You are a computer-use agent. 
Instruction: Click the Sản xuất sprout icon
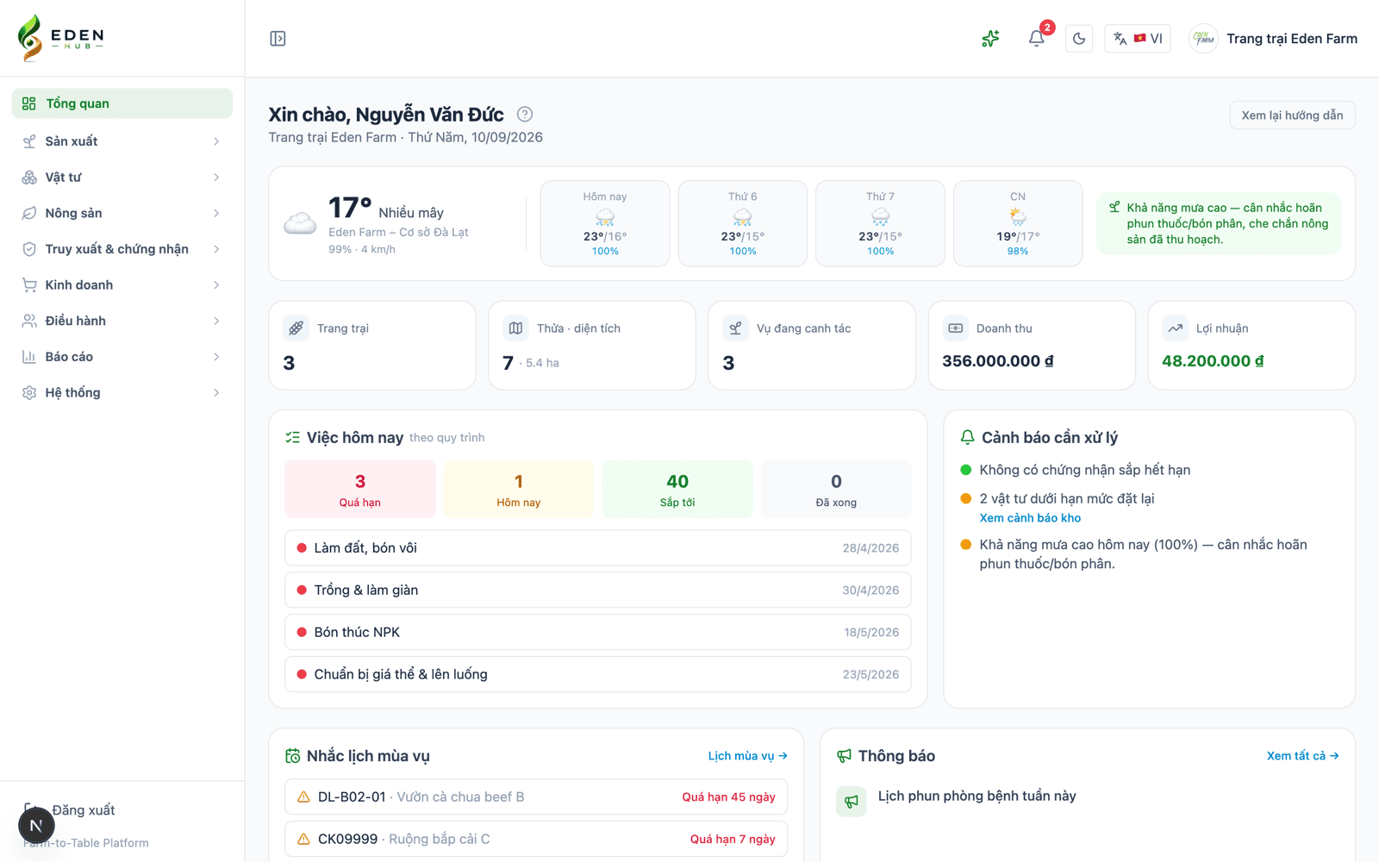(29, 141)
